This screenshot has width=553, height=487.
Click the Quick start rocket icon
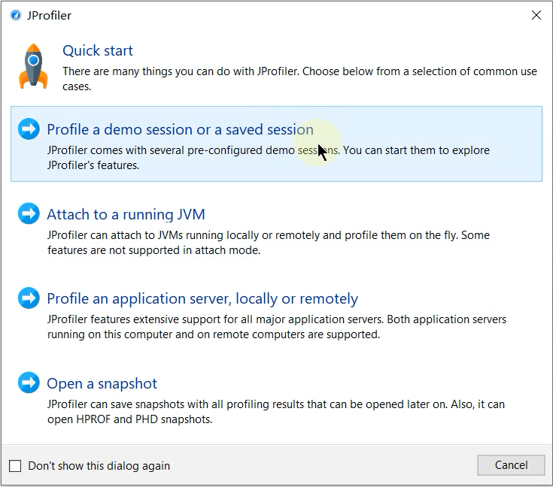[33, 66]
